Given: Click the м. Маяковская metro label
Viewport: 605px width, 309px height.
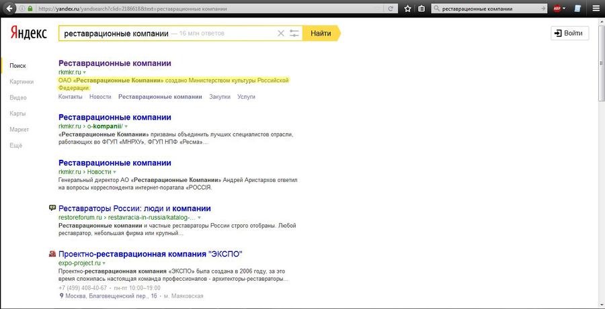Looking at the screenshot, I should pos(184,296).
